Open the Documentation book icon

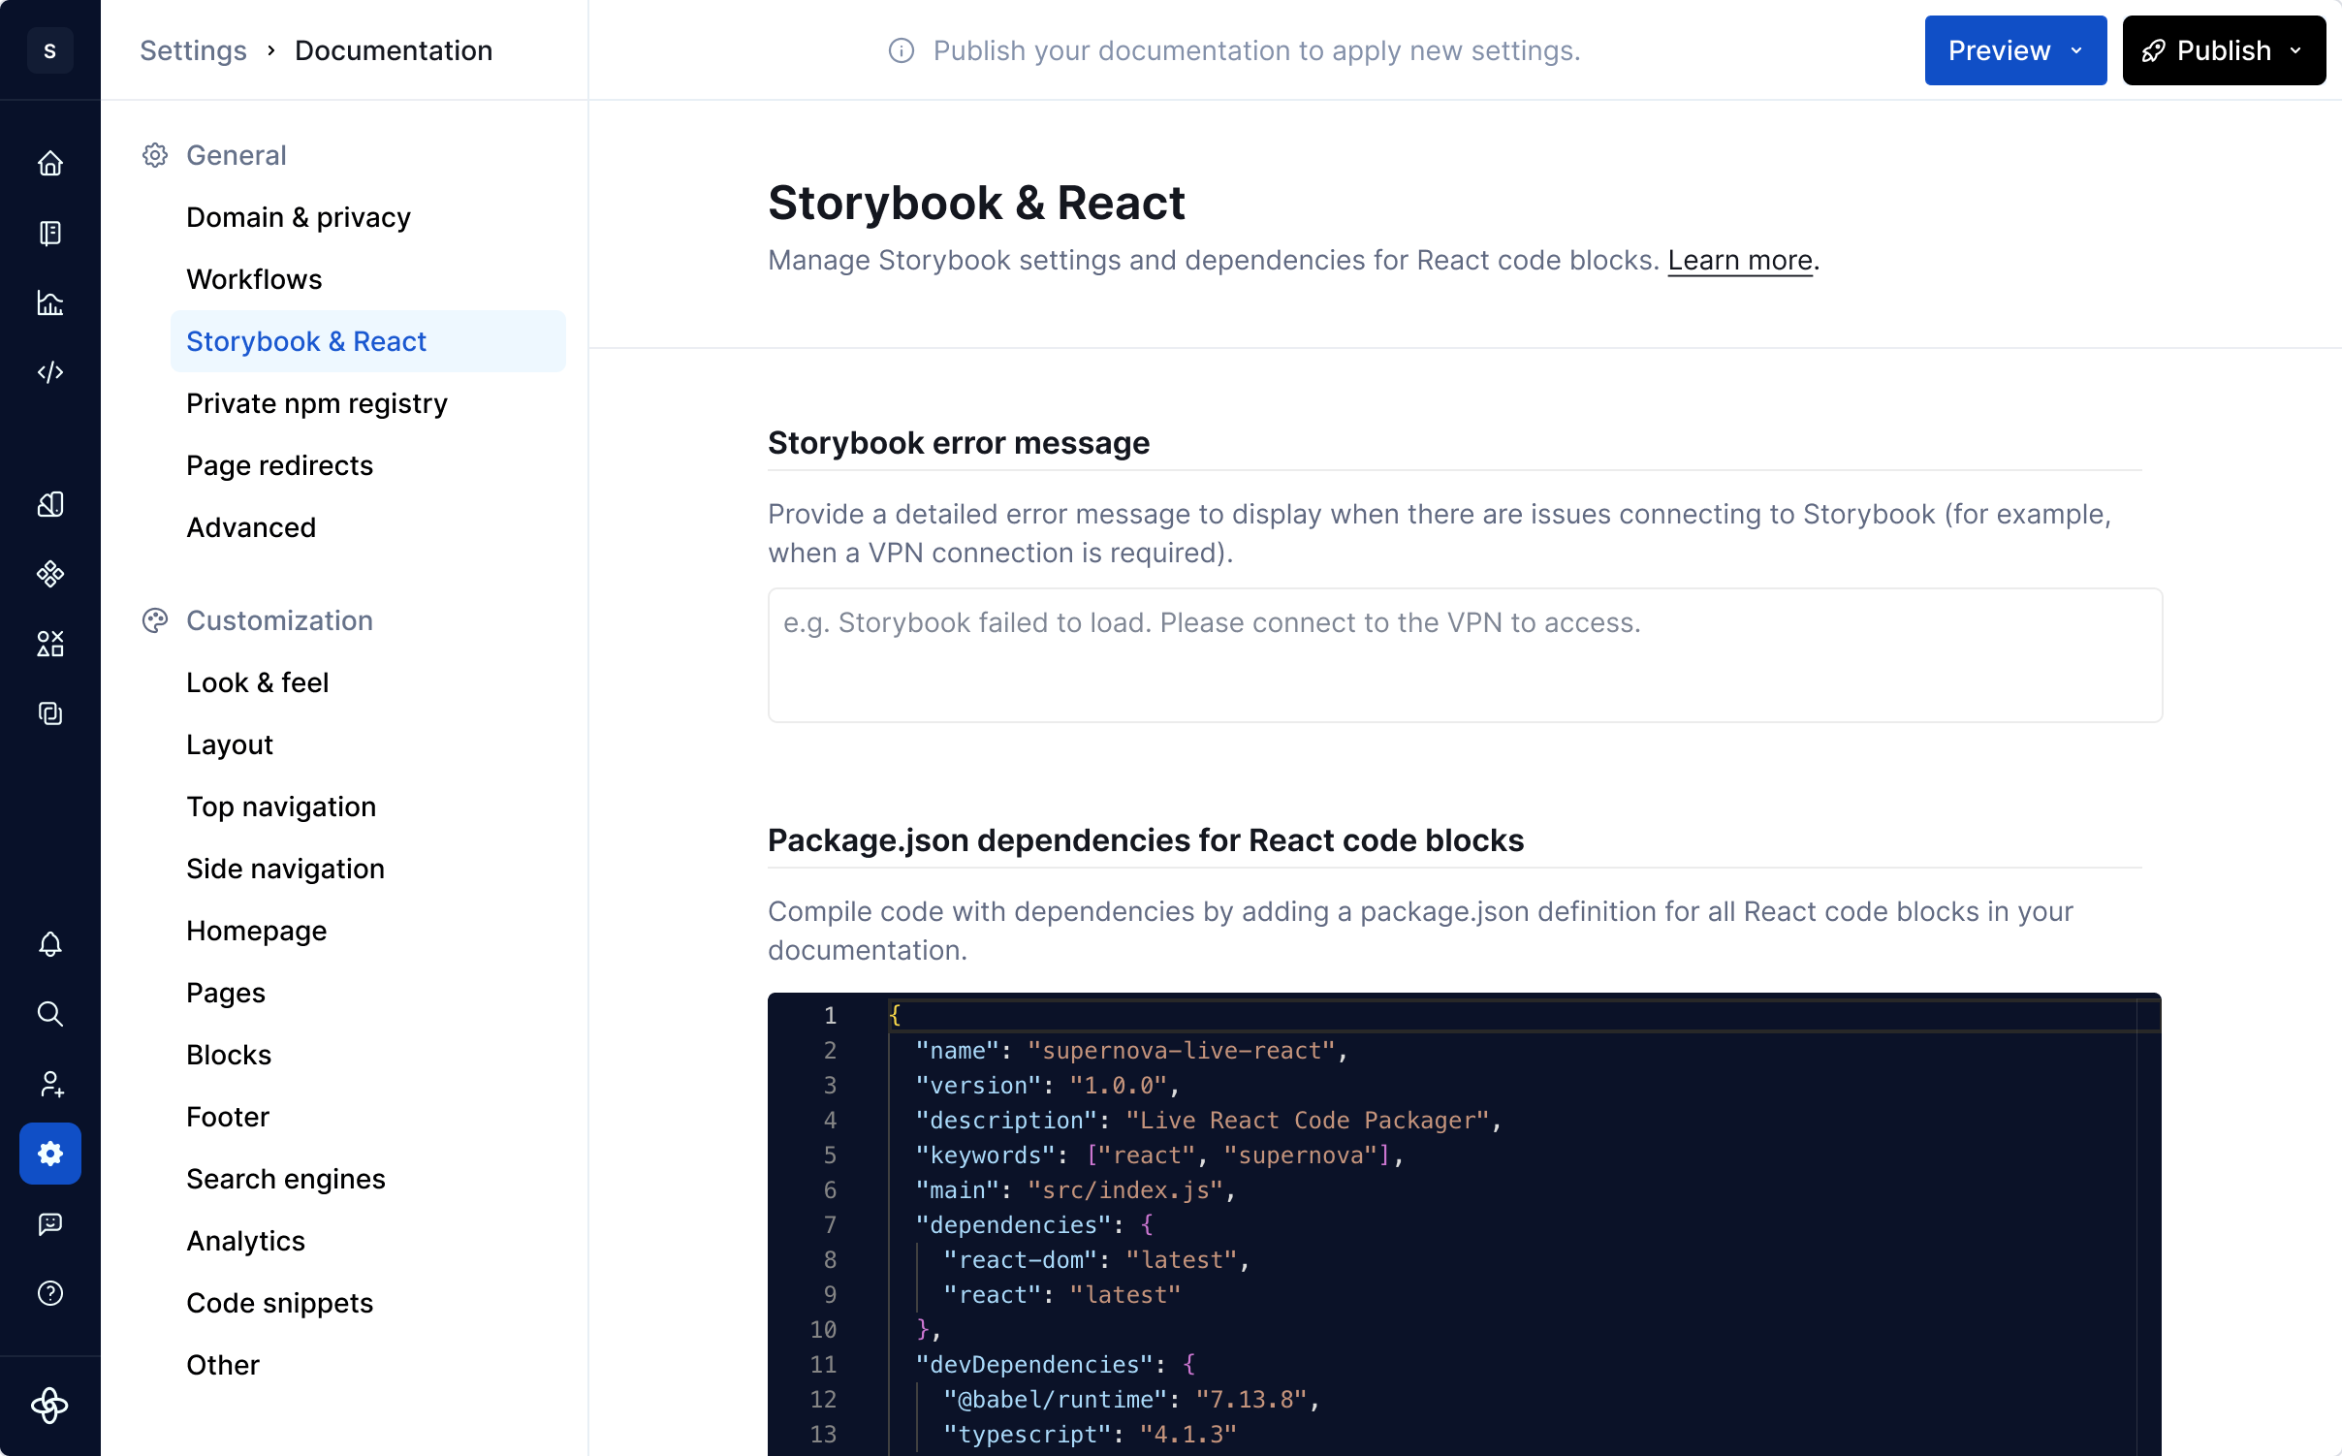[50, 234]
